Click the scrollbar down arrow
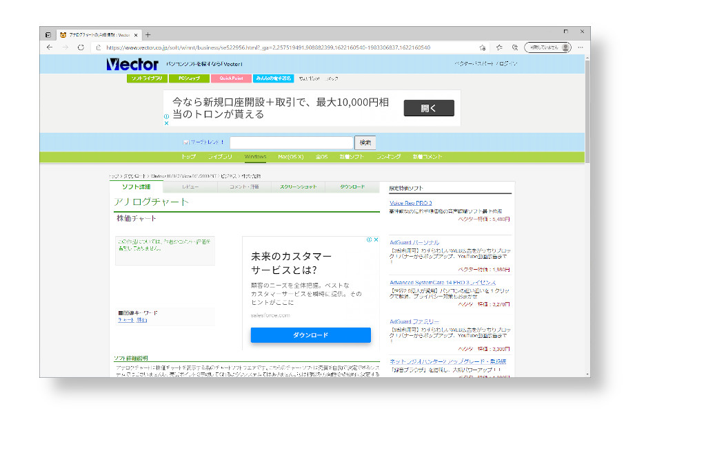The width and height of the screenshot is (706, 470). click(x=587, y=374)
